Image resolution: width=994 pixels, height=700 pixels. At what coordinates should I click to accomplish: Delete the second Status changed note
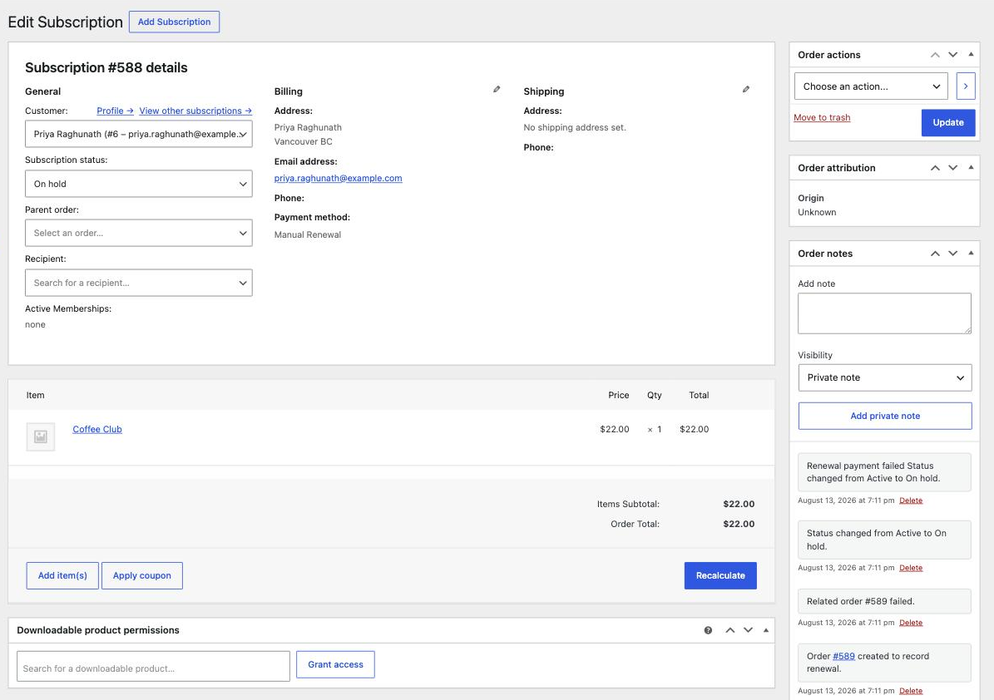pyautogui.click(x=910, y=569)
